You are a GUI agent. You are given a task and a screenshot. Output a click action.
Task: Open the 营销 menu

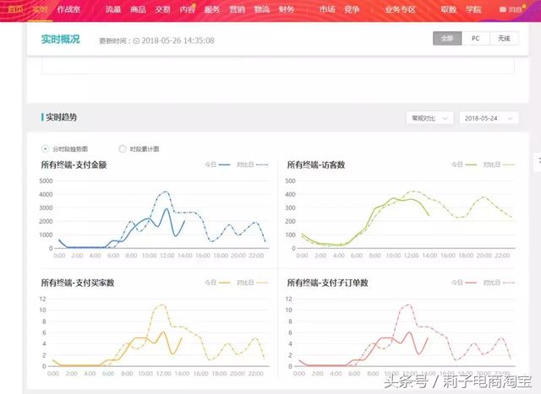click(x=237, y=9)
